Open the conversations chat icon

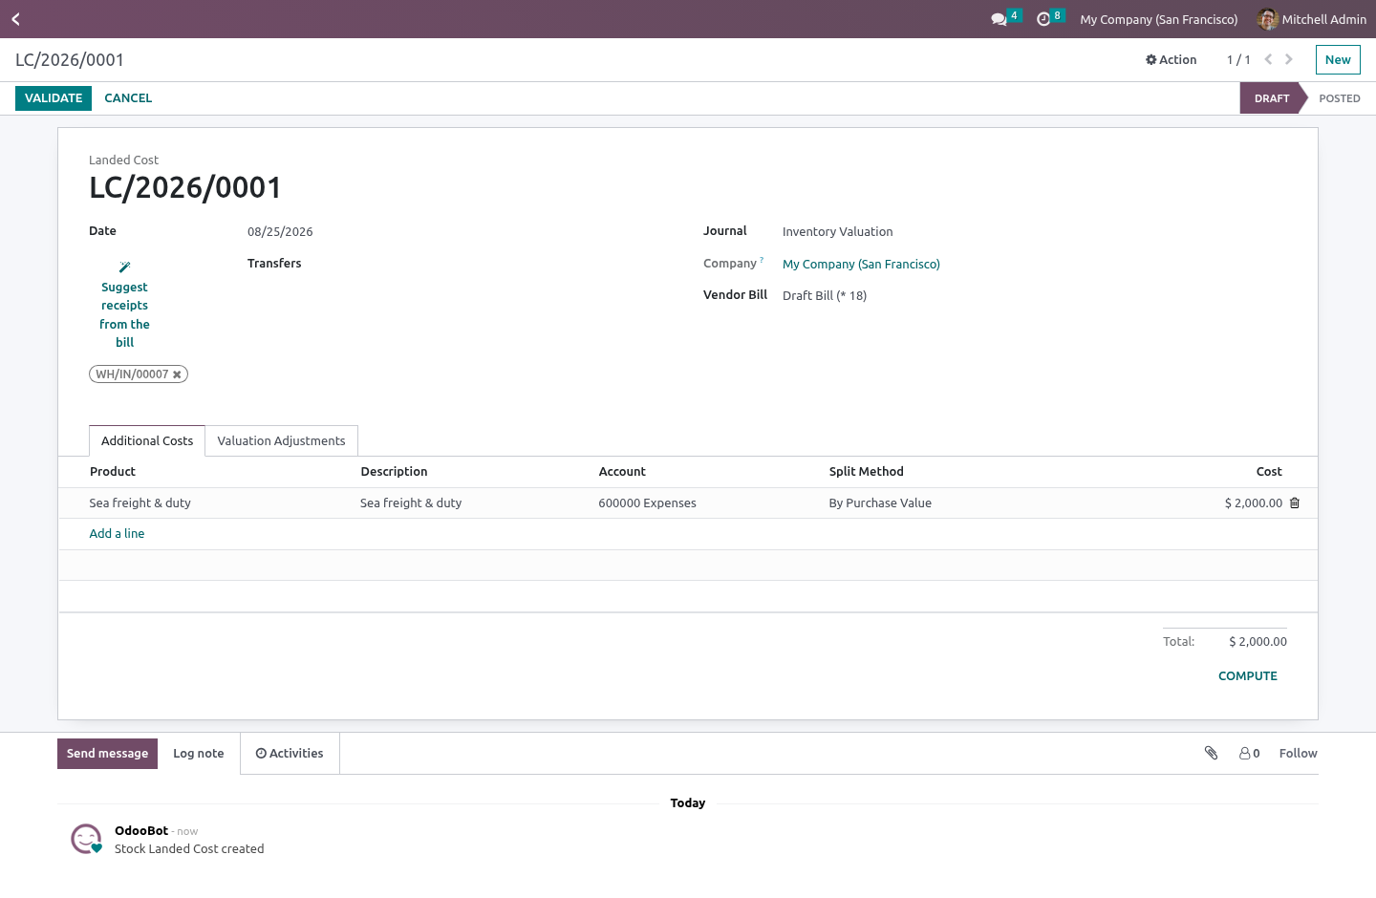[1000, 19]
